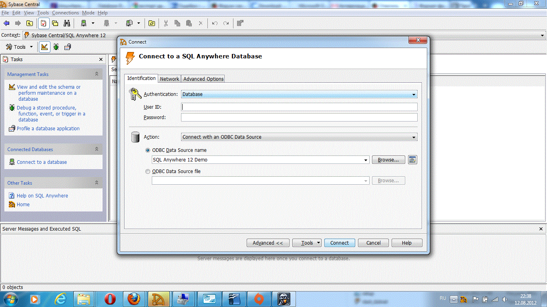Click the Connection Profiles toolbar icon
547x307 pixels.
click(x=129, y=23)
